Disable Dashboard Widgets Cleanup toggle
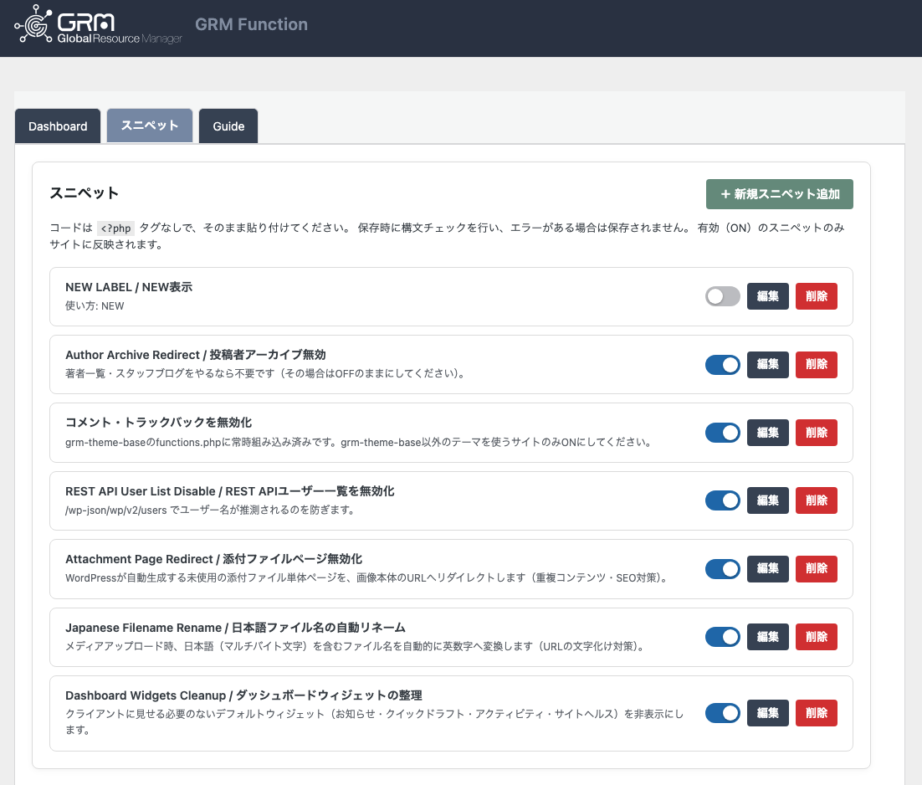This screenshot has height=785, width=922. click(x=723, y=713)
